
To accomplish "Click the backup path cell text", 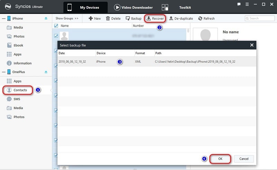I will pyautogui.click(x=195, y=62).
